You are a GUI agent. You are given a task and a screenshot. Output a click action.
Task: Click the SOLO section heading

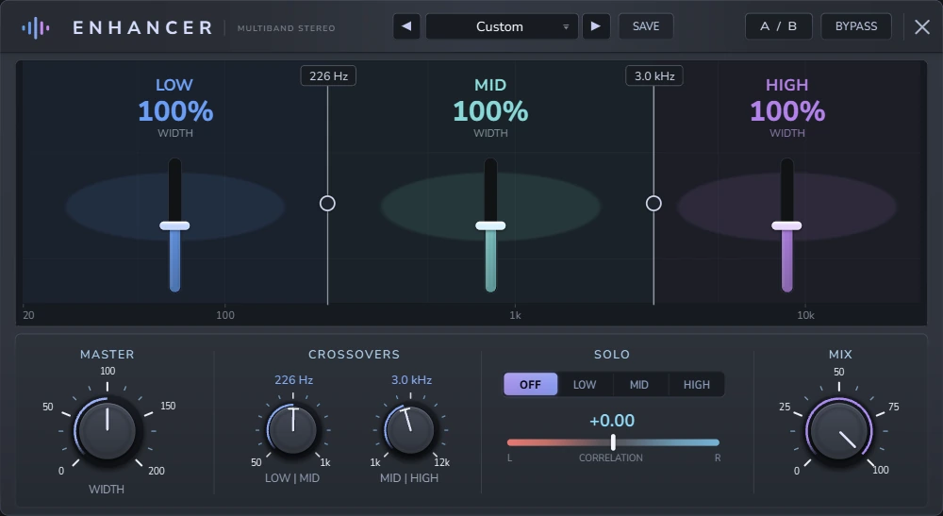pyautogui.click(x=612, y=355)
